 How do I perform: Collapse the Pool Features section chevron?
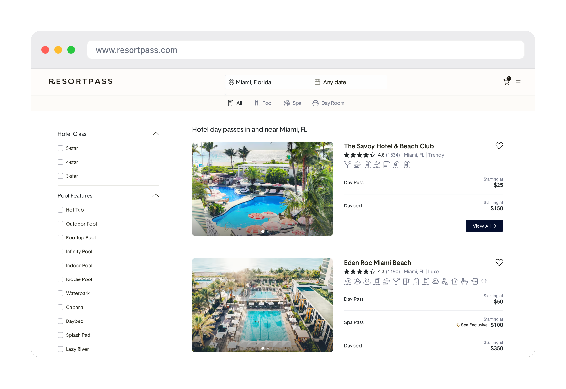click(x=156, y=196)
